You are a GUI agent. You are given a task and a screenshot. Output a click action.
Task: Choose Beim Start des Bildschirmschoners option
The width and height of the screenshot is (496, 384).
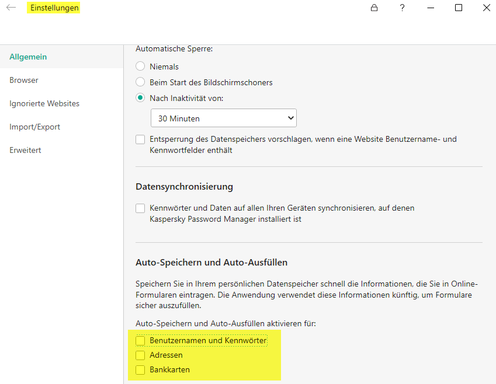click(140, 82)
